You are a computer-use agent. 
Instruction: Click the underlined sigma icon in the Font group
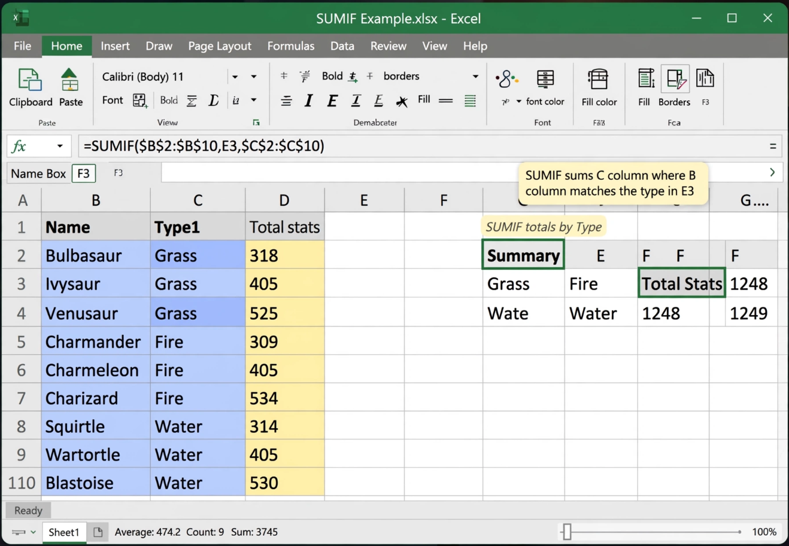click(x=192, y=100)
